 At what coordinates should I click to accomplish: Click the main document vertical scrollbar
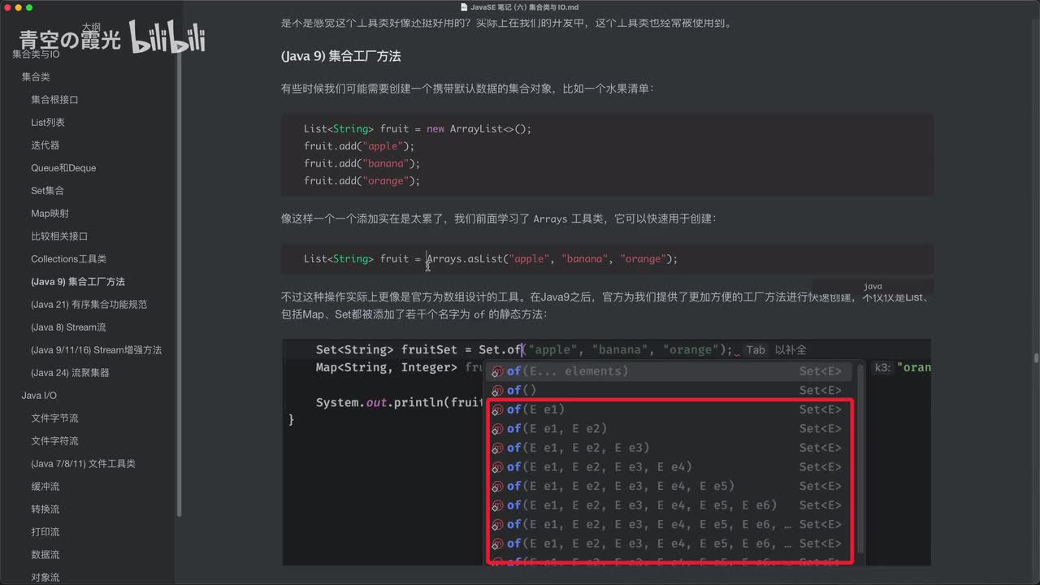click(1035, 357)
